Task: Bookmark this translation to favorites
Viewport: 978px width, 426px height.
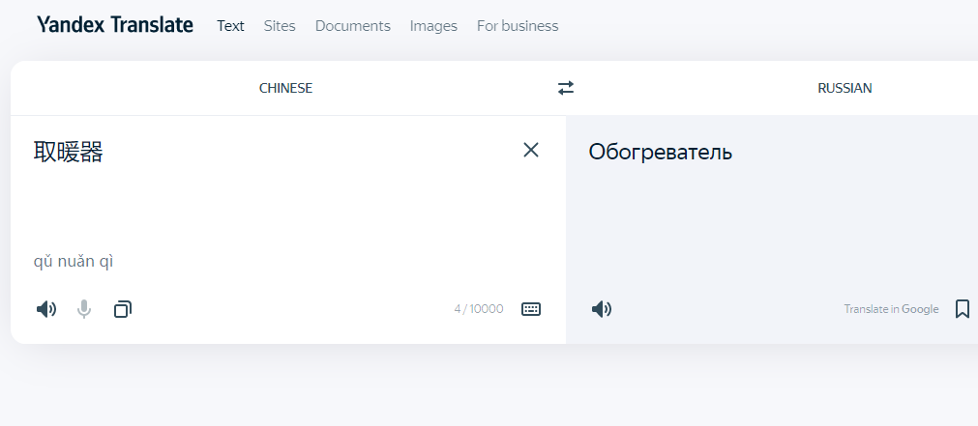Action: coord(962,309)
